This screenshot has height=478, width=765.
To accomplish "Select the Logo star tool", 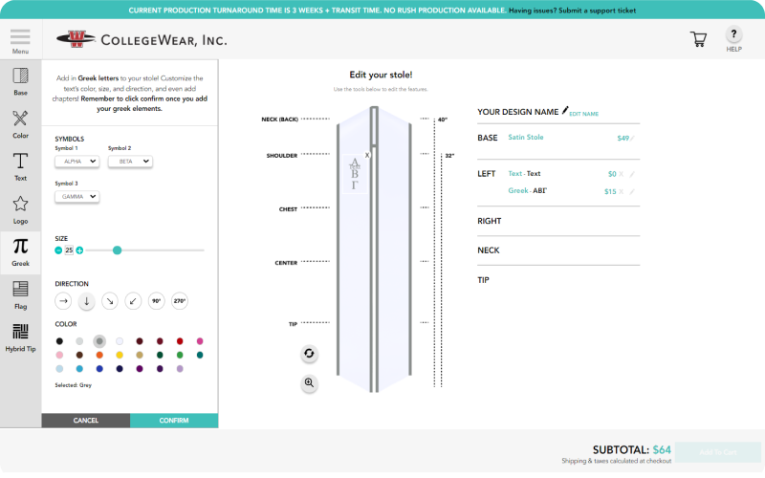I will (x=20, y=209).
